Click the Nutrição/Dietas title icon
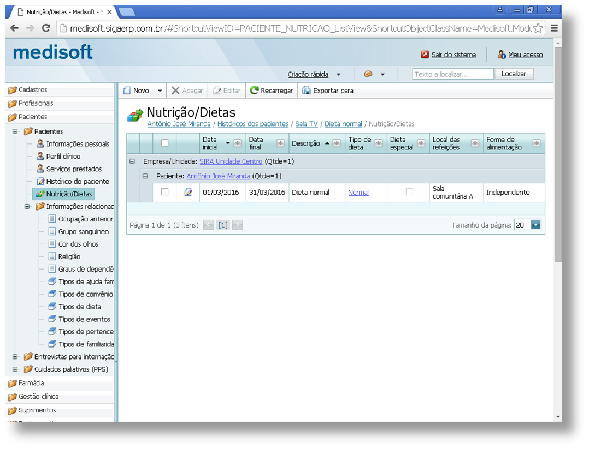Image resolution: width=589 pixels, height=449 pixels. coord(136,115)
